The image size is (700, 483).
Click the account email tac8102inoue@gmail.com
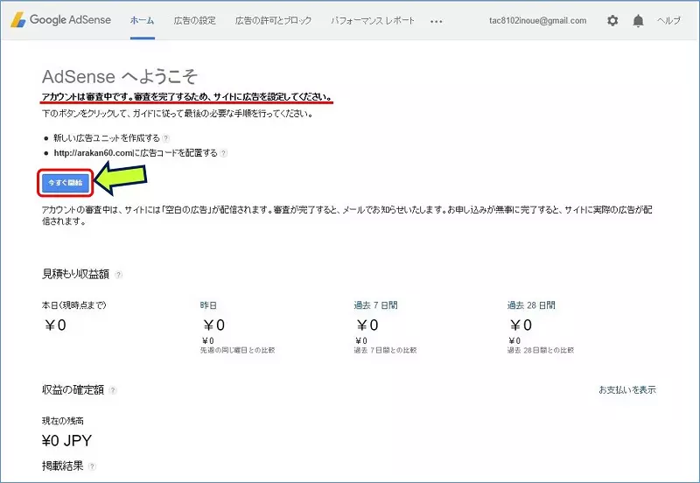538,20
